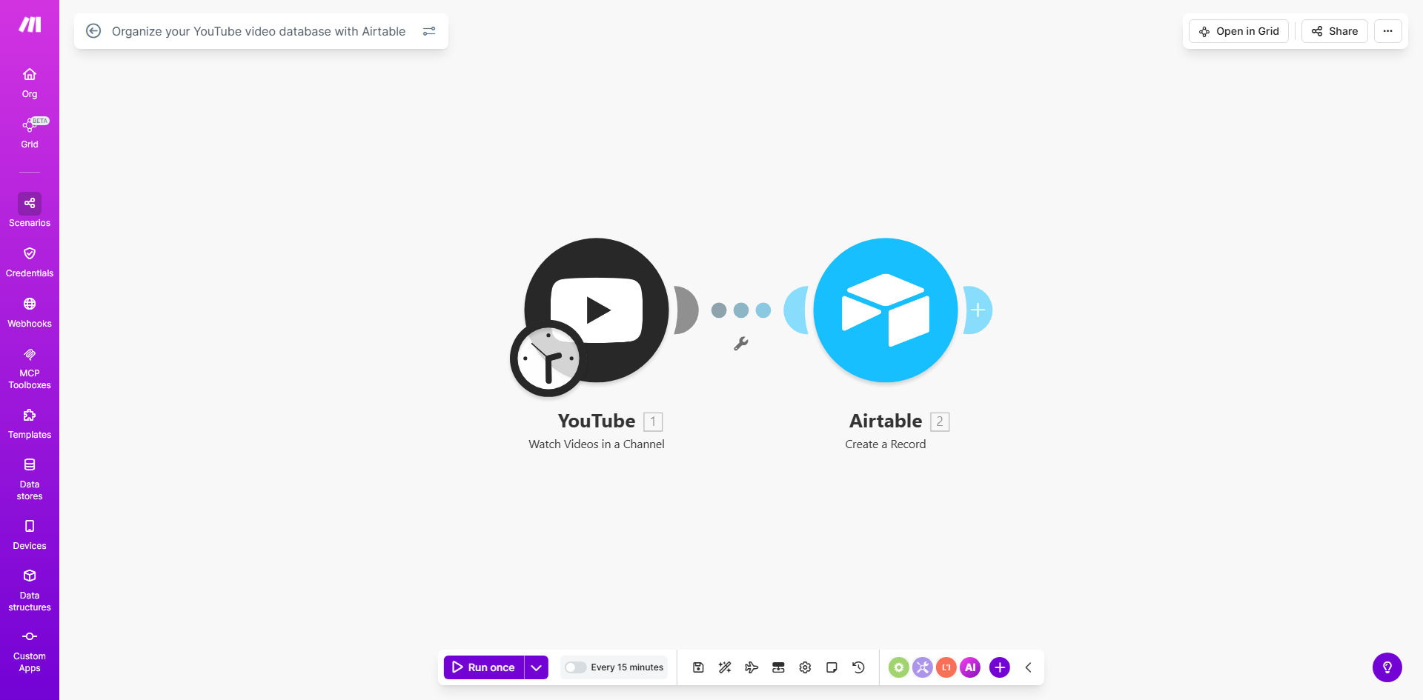Viewport: 1423px width, 700px height.
Task: Open the three-dot more options menu
Action: click(1388, 31)
